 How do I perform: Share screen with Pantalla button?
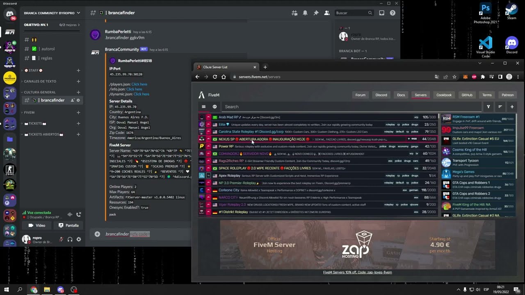pyautogui.click(x=68, y=225)
